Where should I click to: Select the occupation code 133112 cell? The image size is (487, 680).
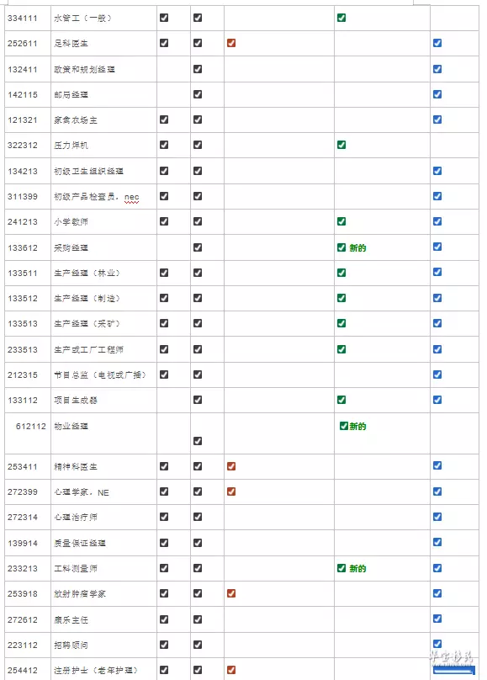coord(28,401)
